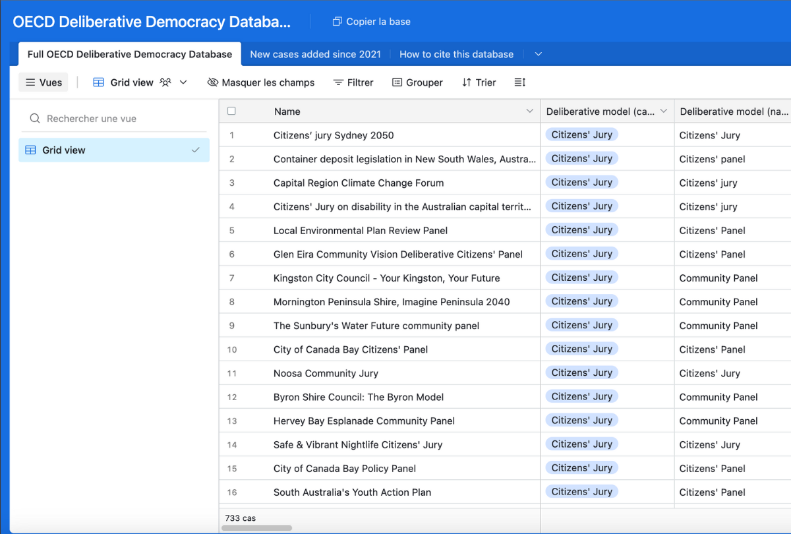Select Grid view in the views sidebar
This screenshot has height=534, width=791.
(114, 150)
